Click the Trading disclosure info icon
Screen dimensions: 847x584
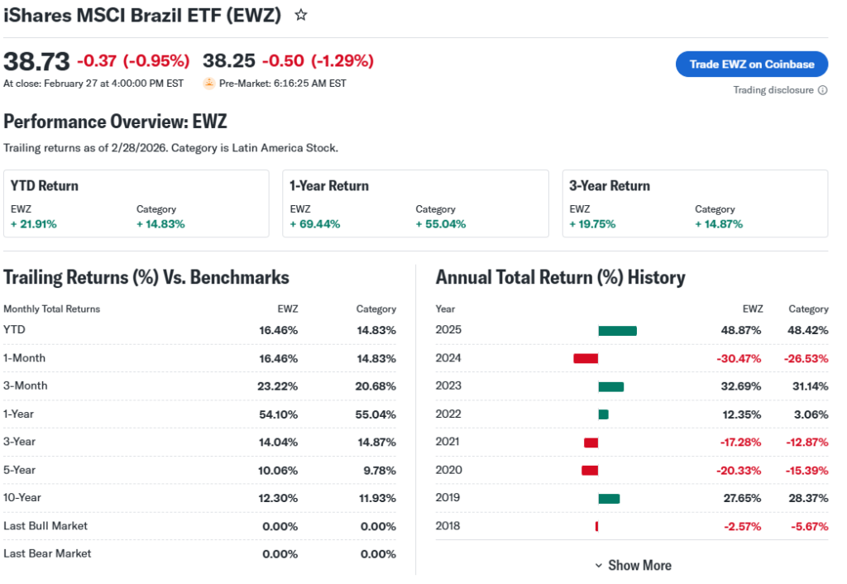tap(822, 90)
